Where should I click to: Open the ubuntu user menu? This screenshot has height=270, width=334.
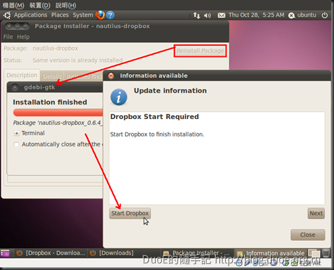pos(302,15)
